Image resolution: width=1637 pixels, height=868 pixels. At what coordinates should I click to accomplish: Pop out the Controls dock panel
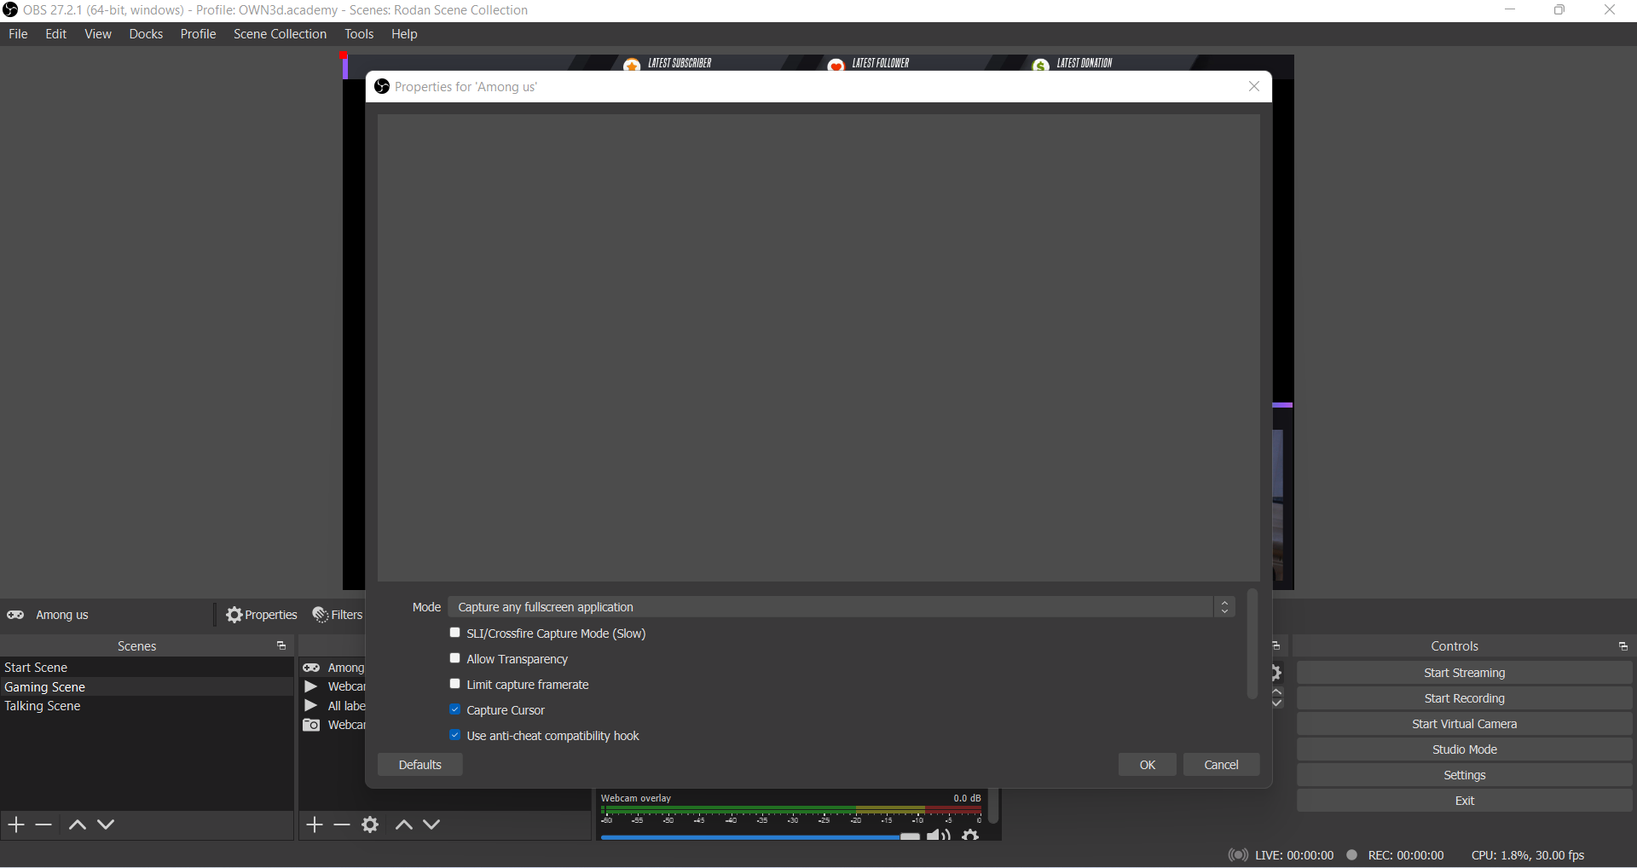[x=1623, y=646]
